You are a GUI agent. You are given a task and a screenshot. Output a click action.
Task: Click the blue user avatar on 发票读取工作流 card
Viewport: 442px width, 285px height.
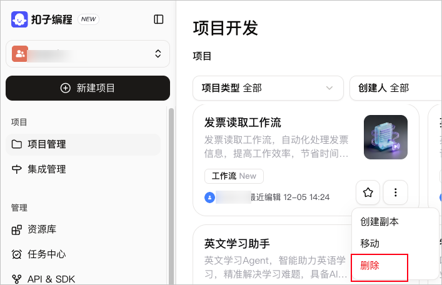click(x=209, y=197)
